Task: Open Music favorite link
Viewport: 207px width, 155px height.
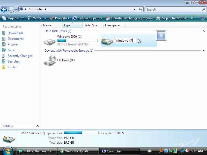Action: click(12, 50)
